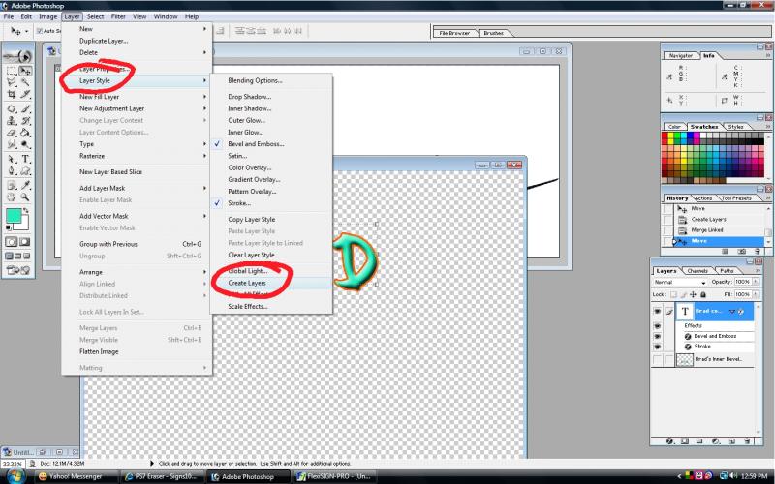Select the Notes tool
The width and height of the screenshot is (775, 484).
click(x=12, y=185)
